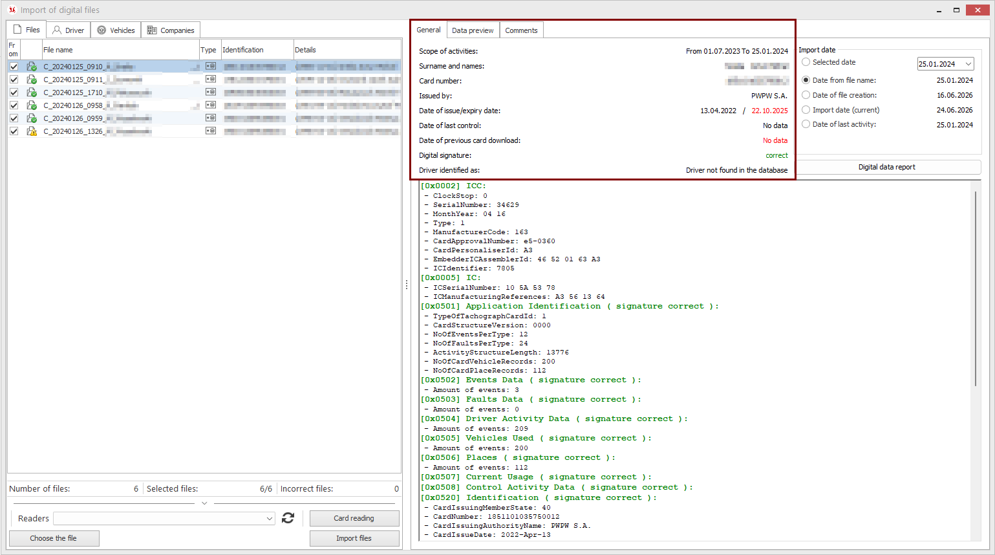Click the card type icon in row C_20240125_0910
This screenshot has width=995, height=555.
(210, 66)
